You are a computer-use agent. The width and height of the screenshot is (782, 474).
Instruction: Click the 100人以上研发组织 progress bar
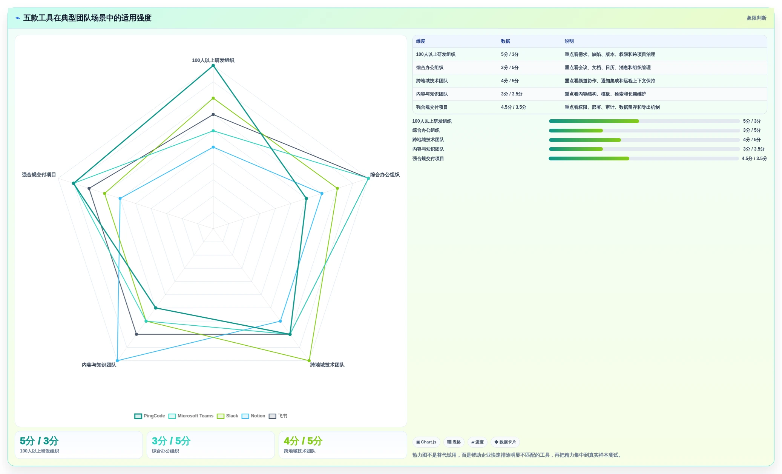(644, 121)
